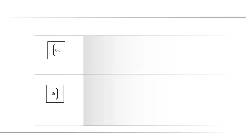This screenshot has width=246, height=140.
Task: Click the power key icon
Action: tap(55, 93)
